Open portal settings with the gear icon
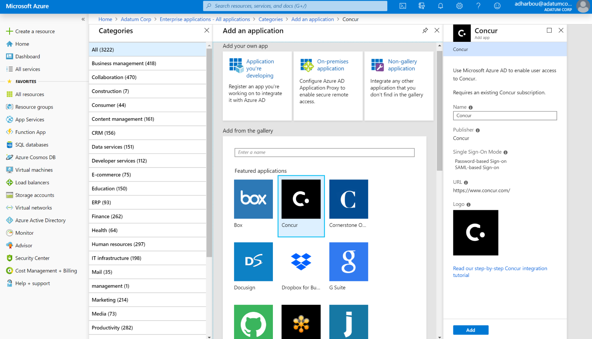The height and width of the screenshot is (339, 592). coord(459,6)
